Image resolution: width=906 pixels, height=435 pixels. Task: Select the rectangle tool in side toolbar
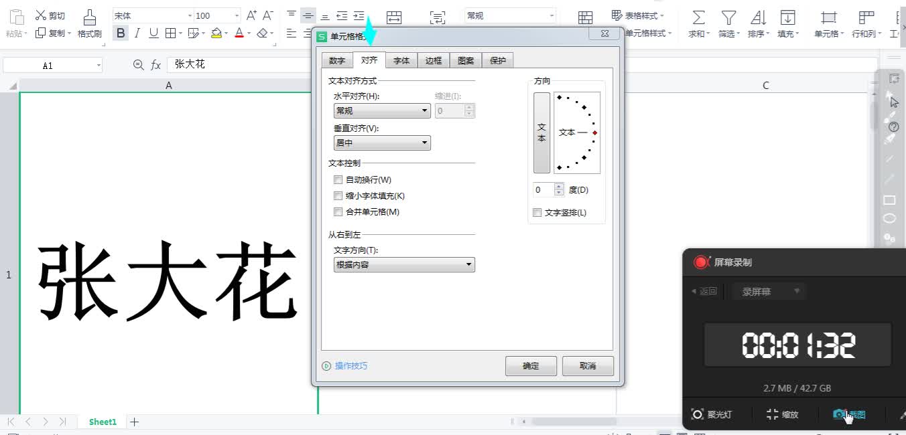(x=889, y=200)
